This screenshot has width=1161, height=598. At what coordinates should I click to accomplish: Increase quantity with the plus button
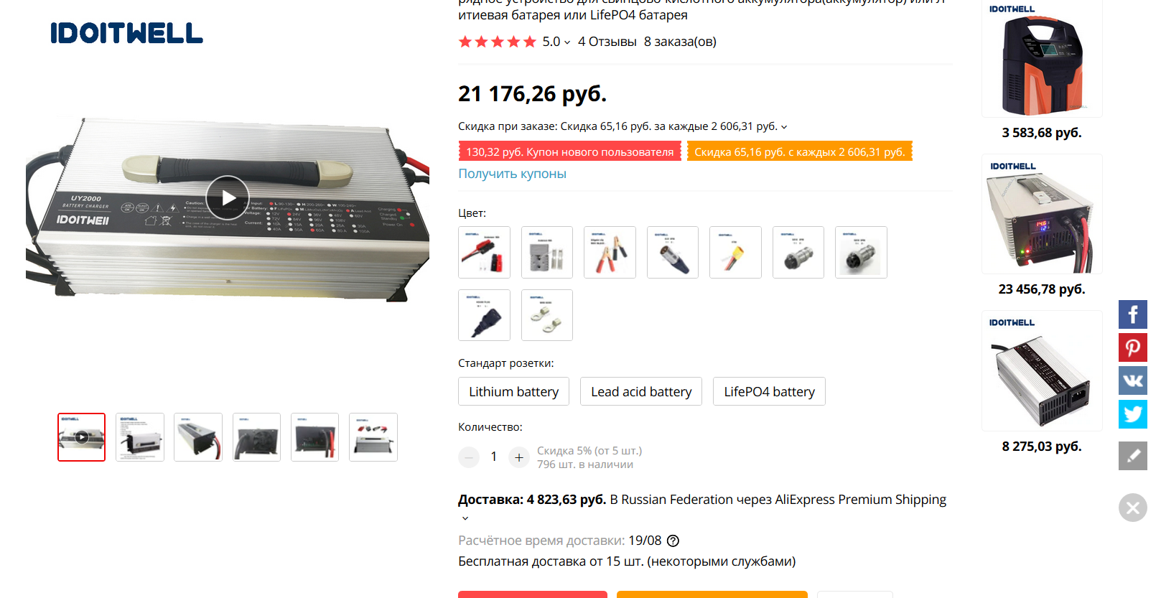tap(519, 457)
